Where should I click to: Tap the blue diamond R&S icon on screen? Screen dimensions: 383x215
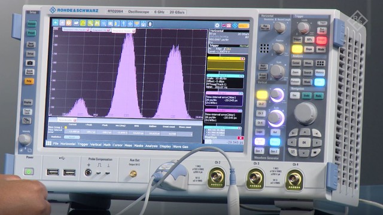tap(235, 25)
